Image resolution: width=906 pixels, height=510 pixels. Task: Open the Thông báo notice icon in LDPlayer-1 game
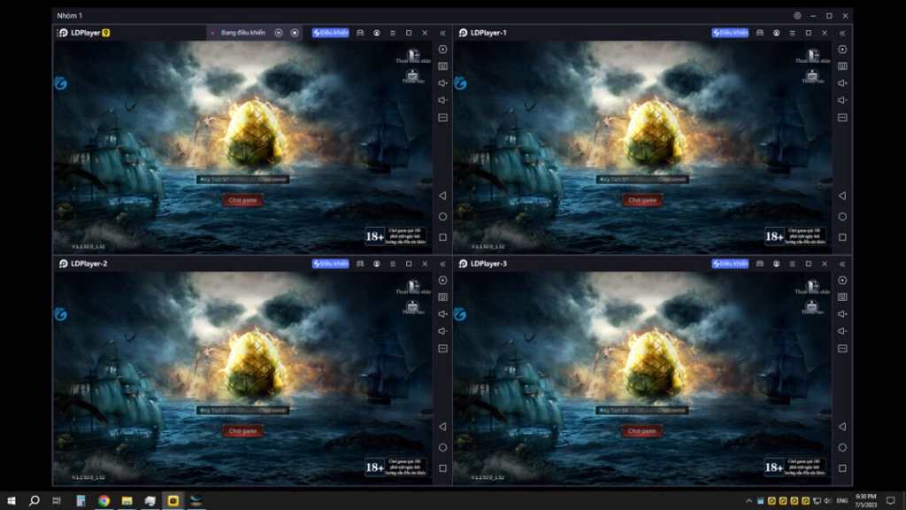click(812, 76)
